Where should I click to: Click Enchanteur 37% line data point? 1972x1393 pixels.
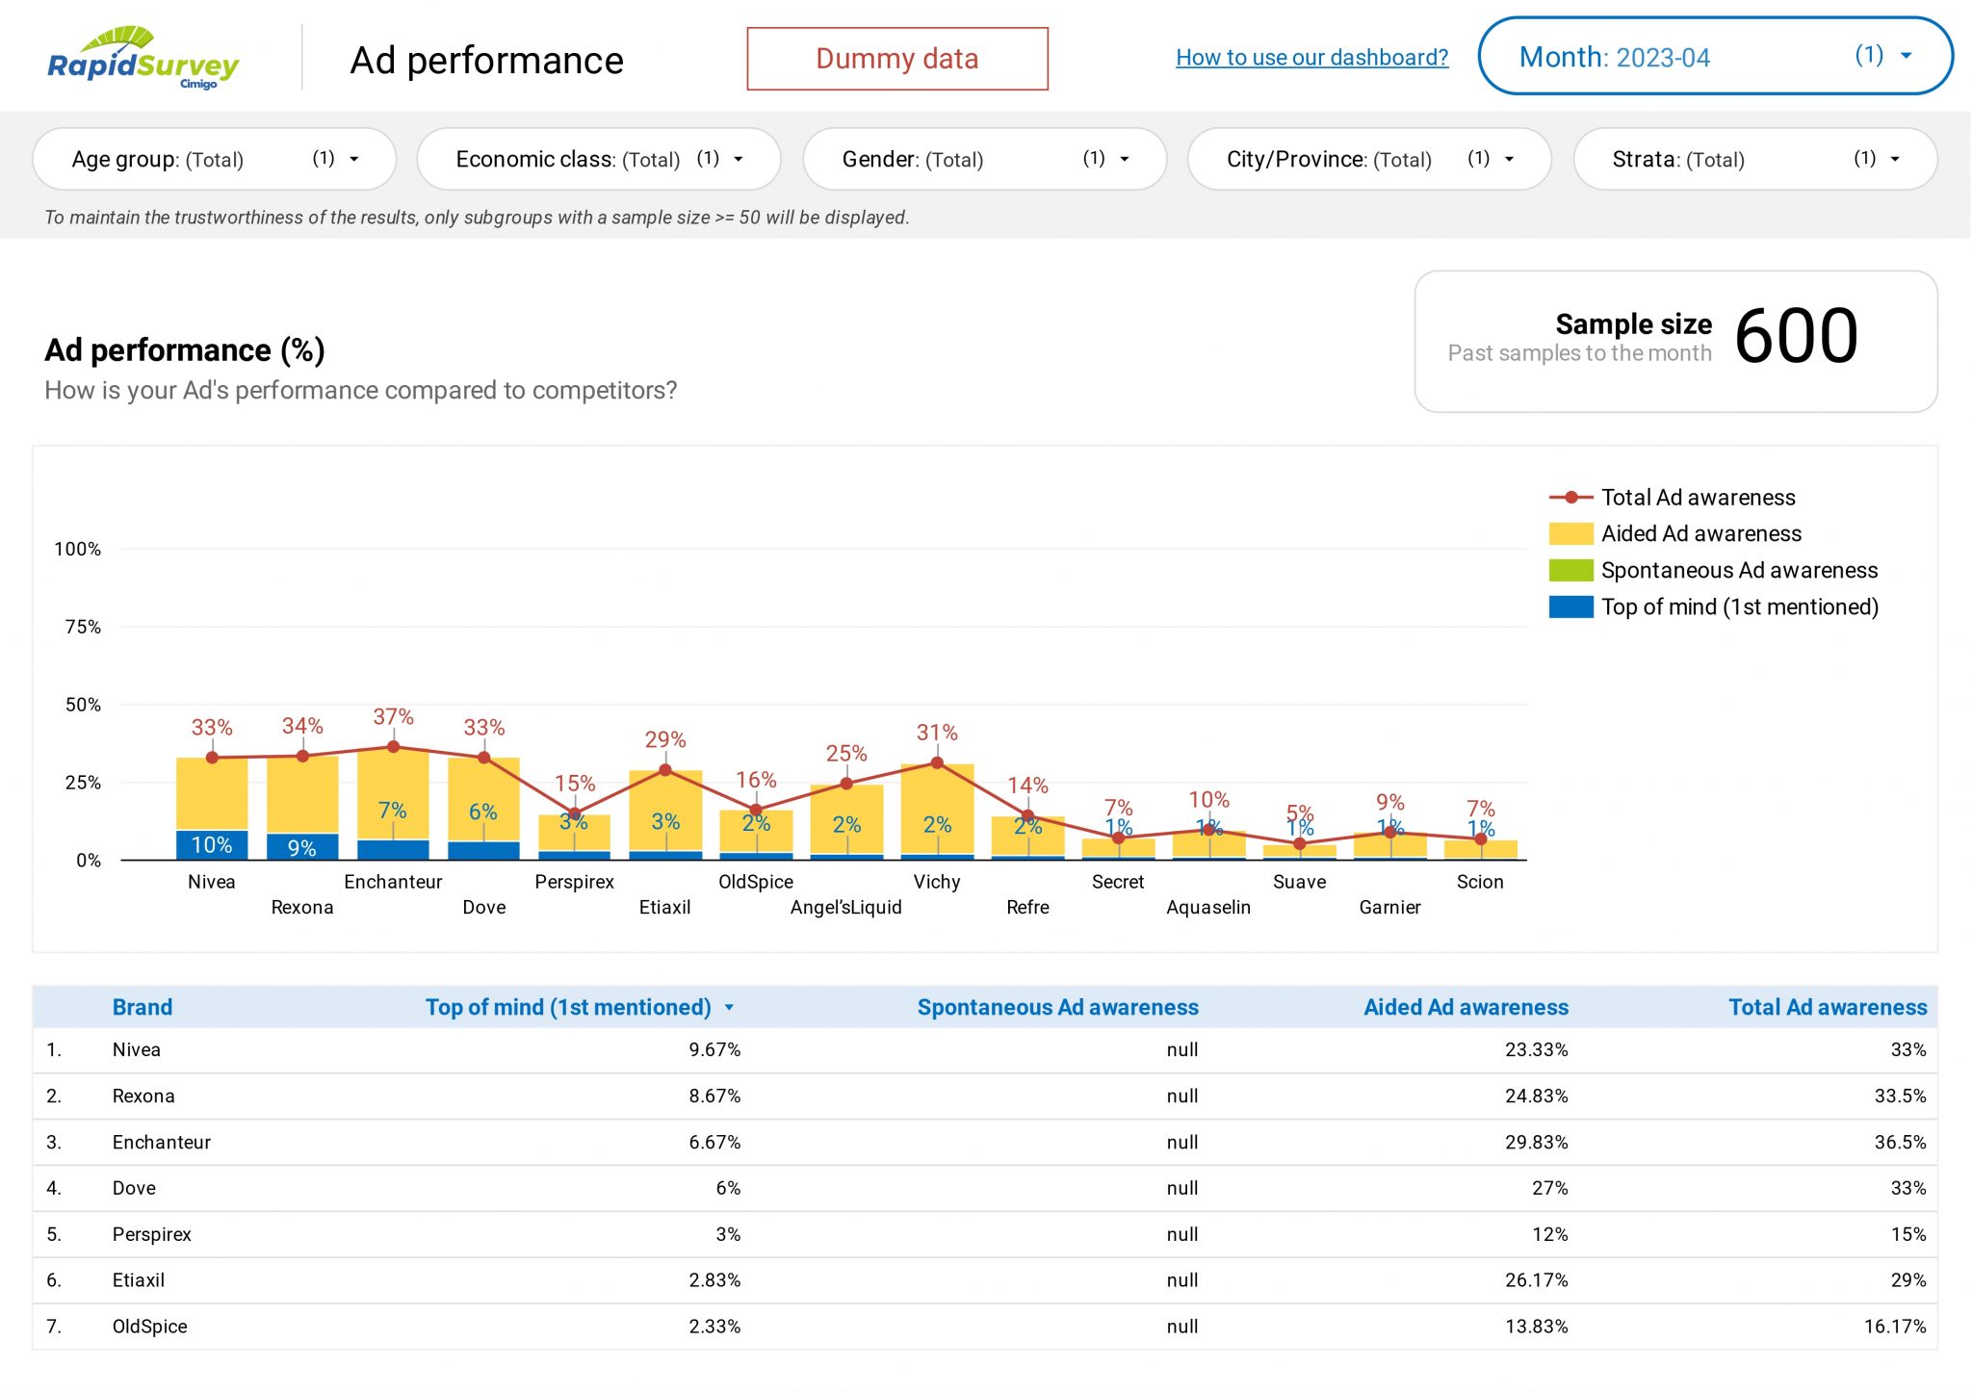coord(393,747)
